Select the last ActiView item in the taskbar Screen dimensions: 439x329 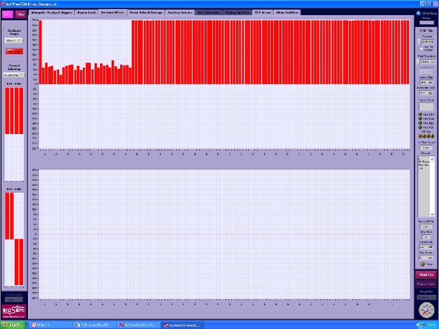point(182,325)
